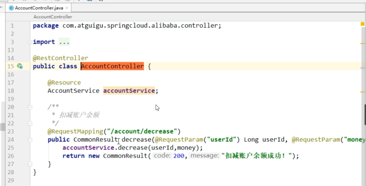Click 'CommonResult' constructor on line 26
This screenshot has width=366, height=186.
(125, 156)
